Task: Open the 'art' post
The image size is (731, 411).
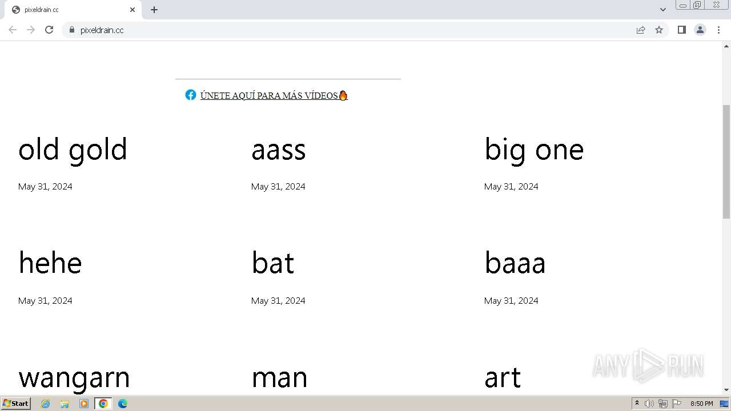Action: (503, 378)
